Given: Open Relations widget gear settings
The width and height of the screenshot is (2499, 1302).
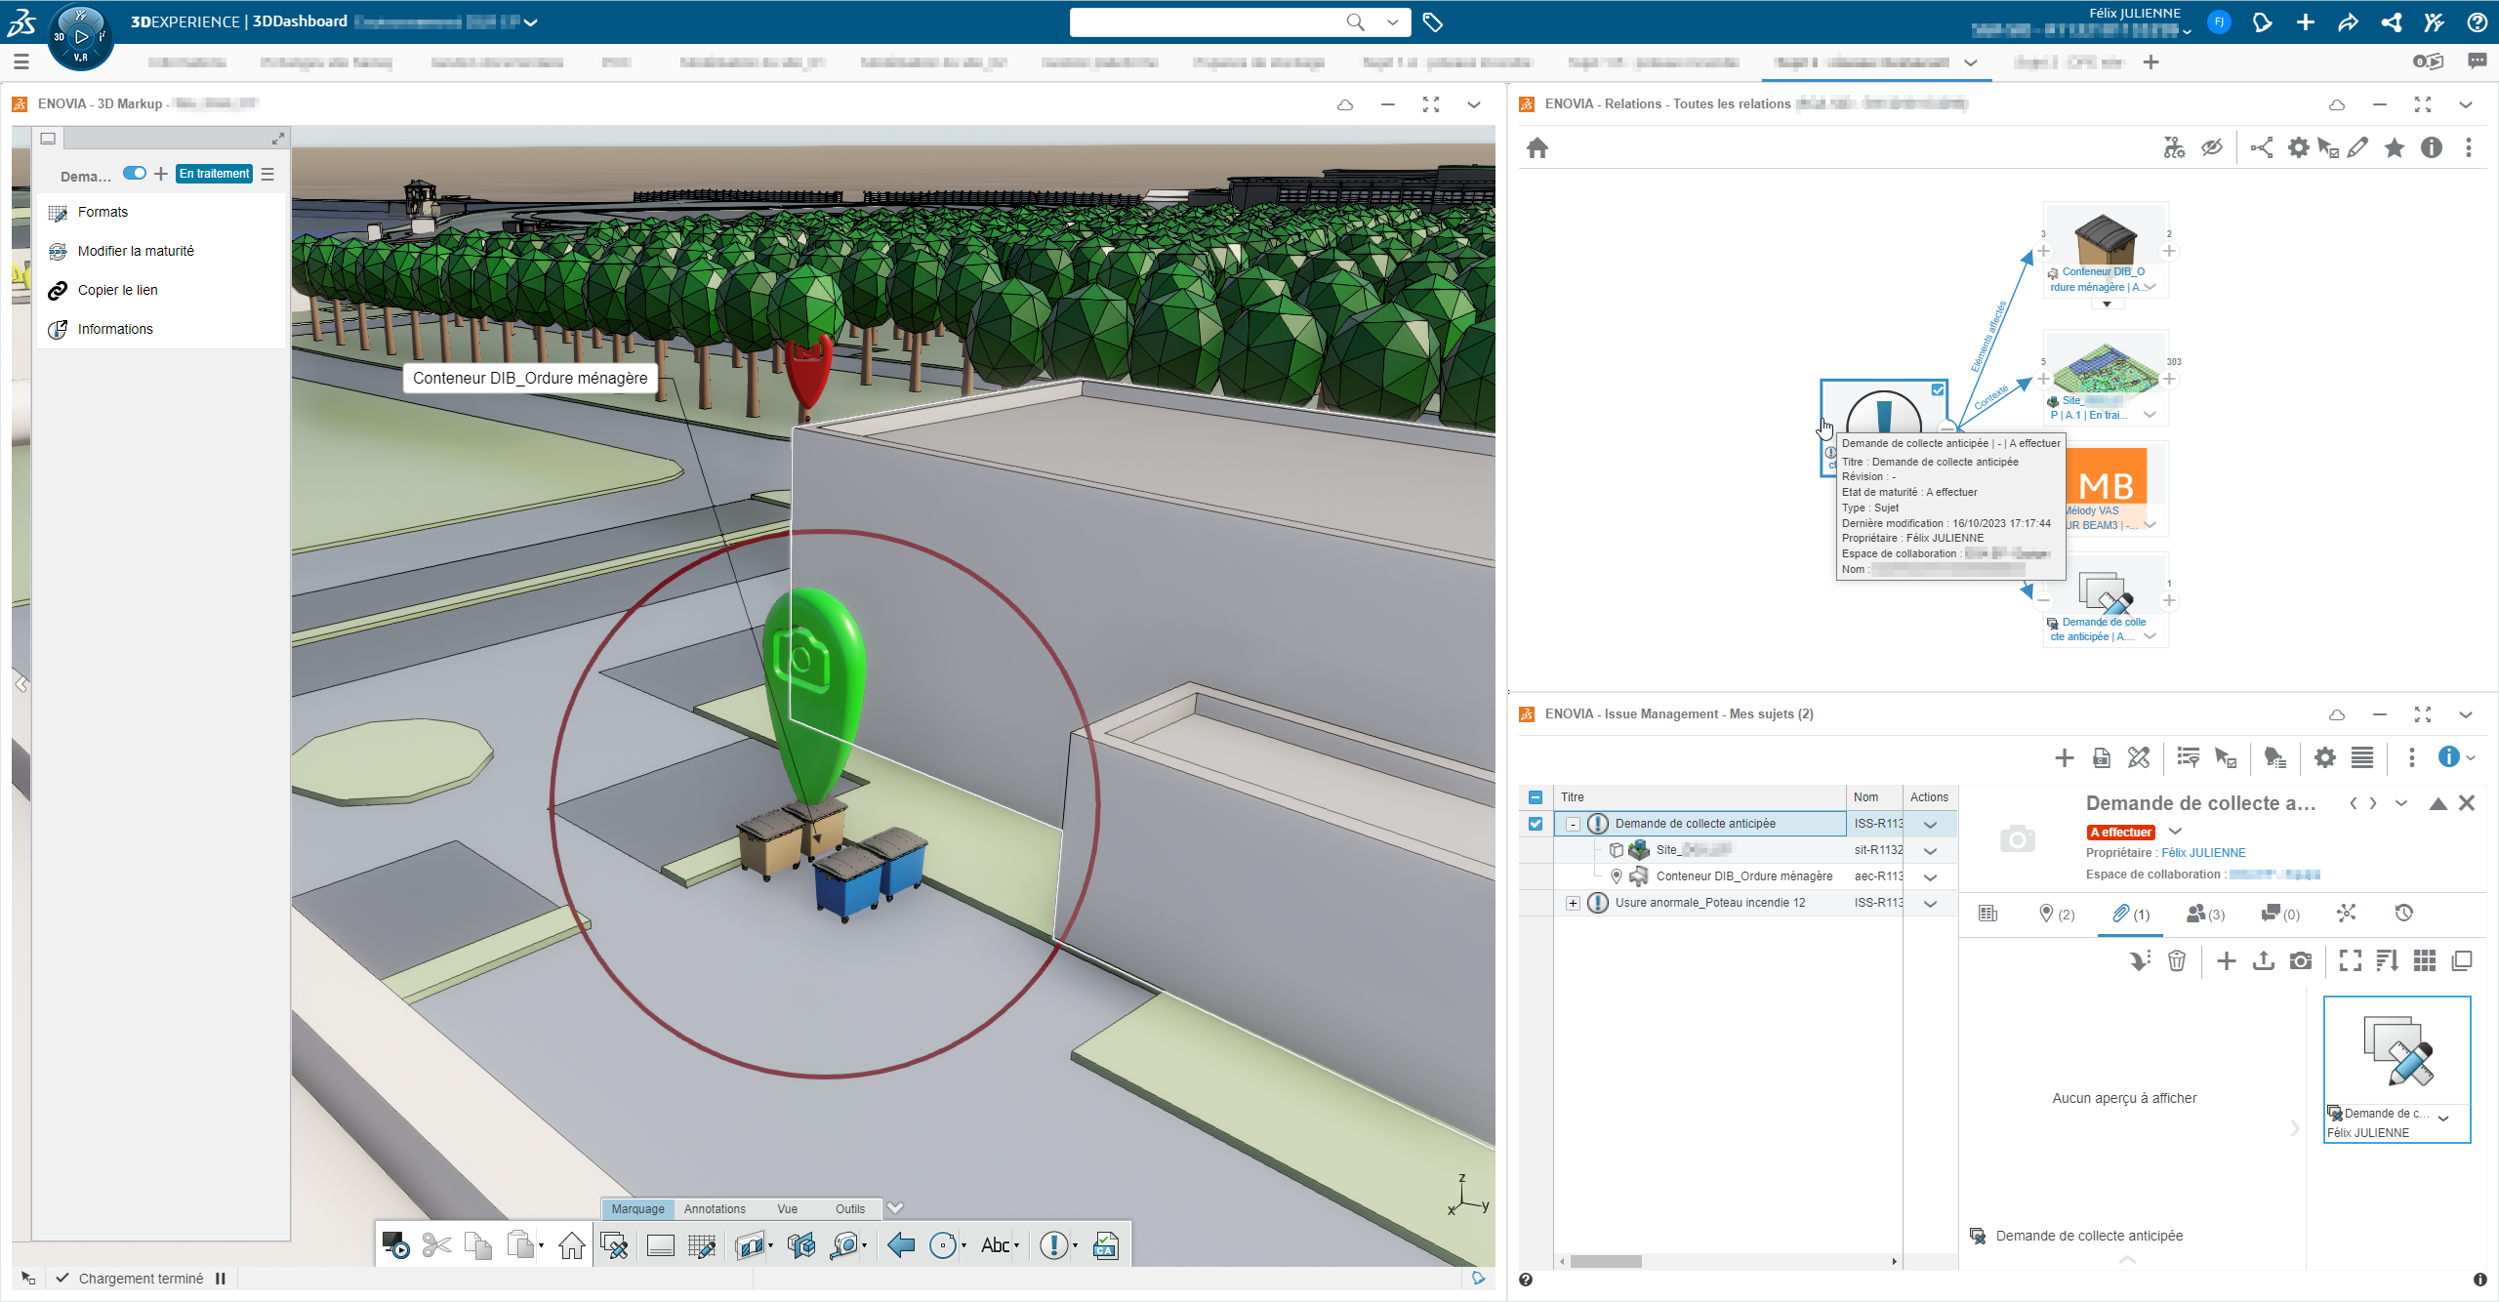Looking at the screenshot, I should tap(2299, 147).
